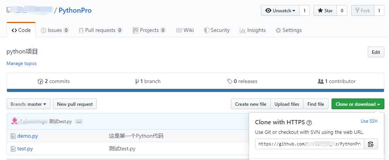Open the demo.py file
Viewport: 389px width, 160px height.
tap(27, 136)
